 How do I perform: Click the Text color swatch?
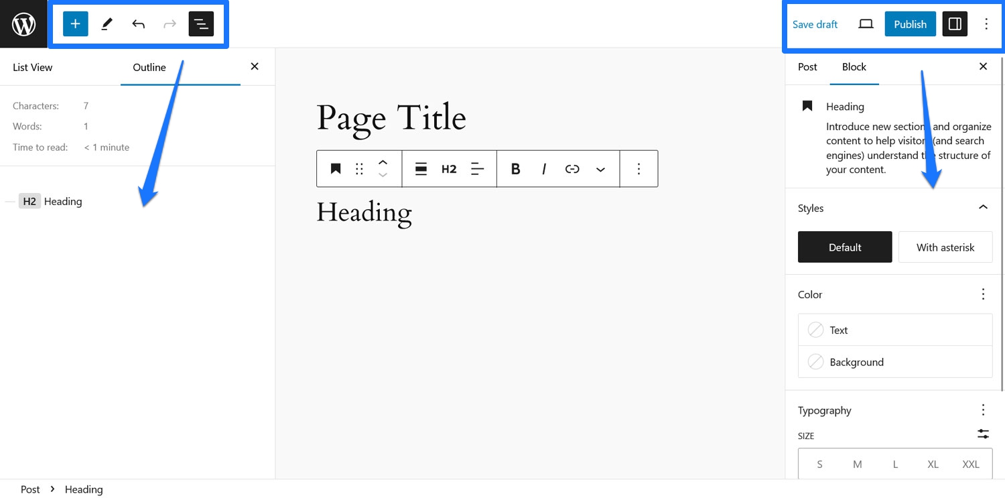click(x=816, y=329)
